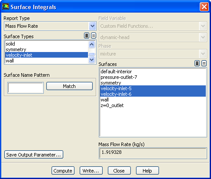Open Save Output Parameter dialog
Viewport: 211px width, 179px height.
tap(34, 155)
